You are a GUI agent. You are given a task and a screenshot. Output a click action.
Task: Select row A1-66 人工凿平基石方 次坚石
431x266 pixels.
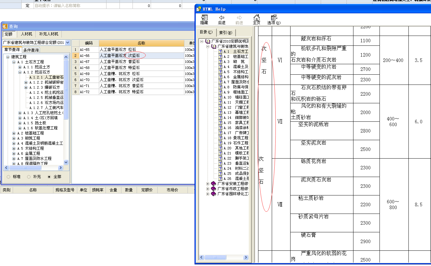click(x=133, y=56)
